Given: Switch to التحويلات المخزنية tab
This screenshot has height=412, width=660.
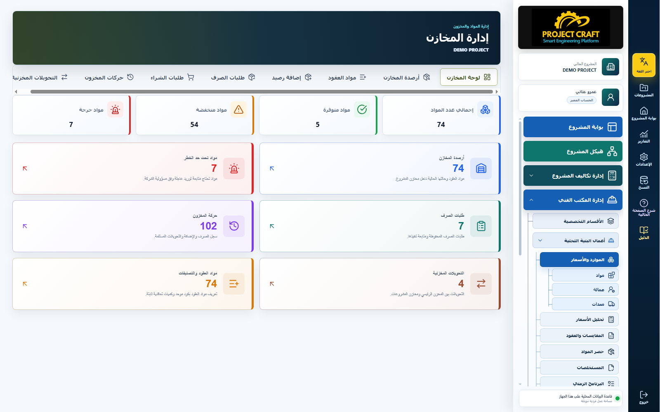Looking at the screenshot, I should pyautogui.click(x=40, y=77).
